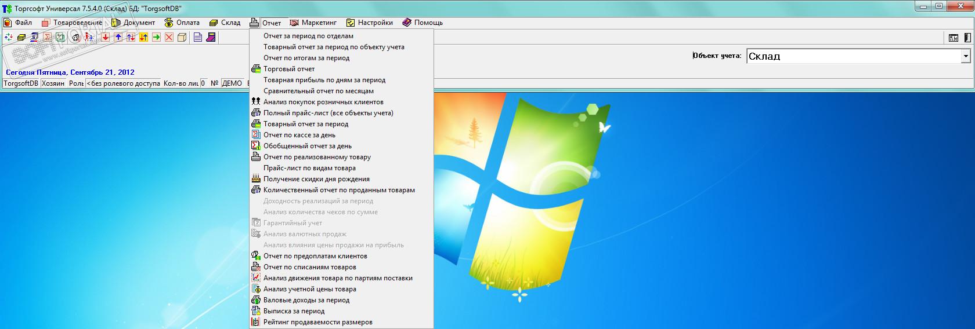The image size is (975, 329).
Task: Click the black door exit icon
Action: tap(966, 38)
